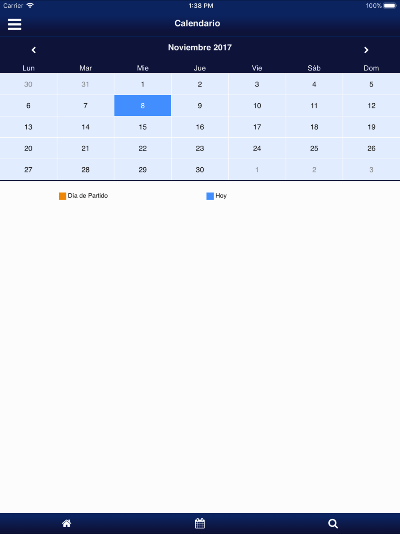400x534 pixels.
Task: Select day 25
Action: tap(314, 148)
